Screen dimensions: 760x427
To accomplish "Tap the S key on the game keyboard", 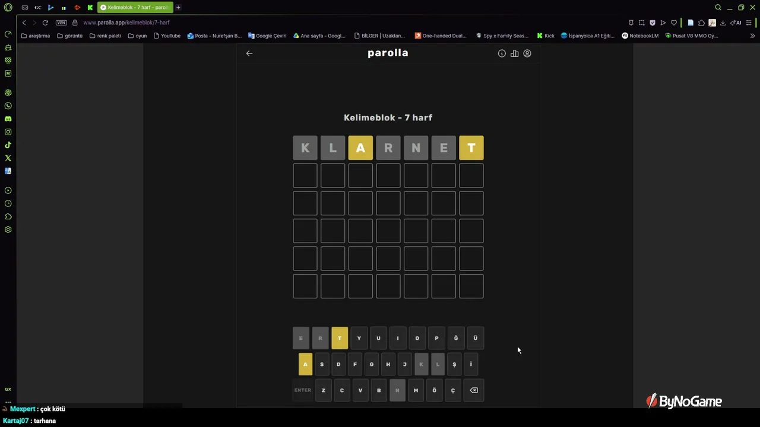I will point(322,364).
